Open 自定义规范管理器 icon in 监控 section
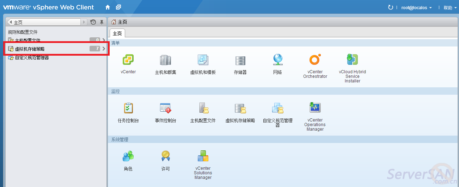The image size is (459, 187). [278, 108]
